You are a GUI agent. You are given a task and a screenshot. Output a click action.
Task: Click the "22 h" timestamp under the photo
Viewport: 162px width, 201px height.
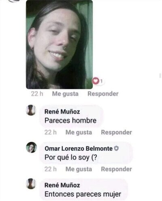tap(37, 94)
